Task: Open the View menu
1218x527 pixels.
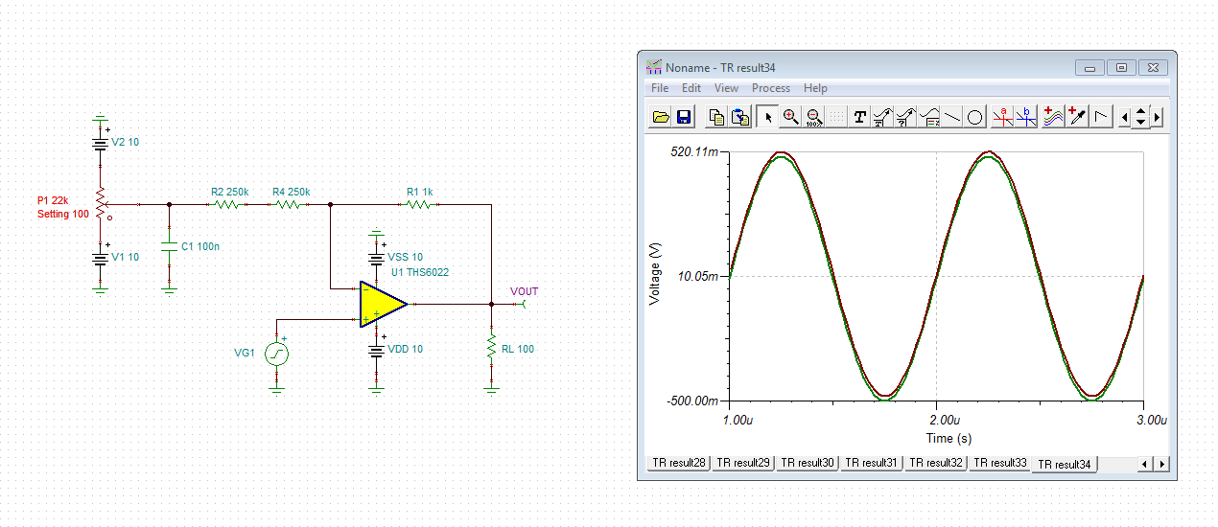Action: (x=727, y=88)
